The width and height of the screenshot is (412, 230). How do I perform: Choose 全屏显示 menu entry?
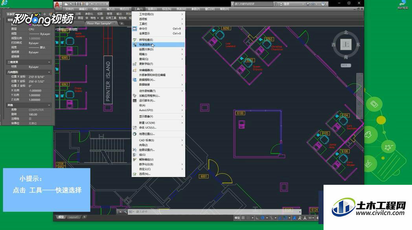[x=158, y=34]
